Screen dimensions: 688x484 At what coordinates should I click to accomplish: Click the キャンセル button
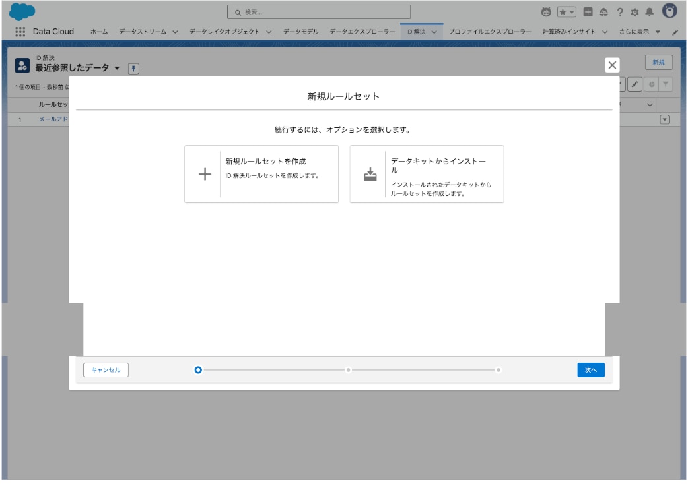pyautogui.click(x=106, y=370)
